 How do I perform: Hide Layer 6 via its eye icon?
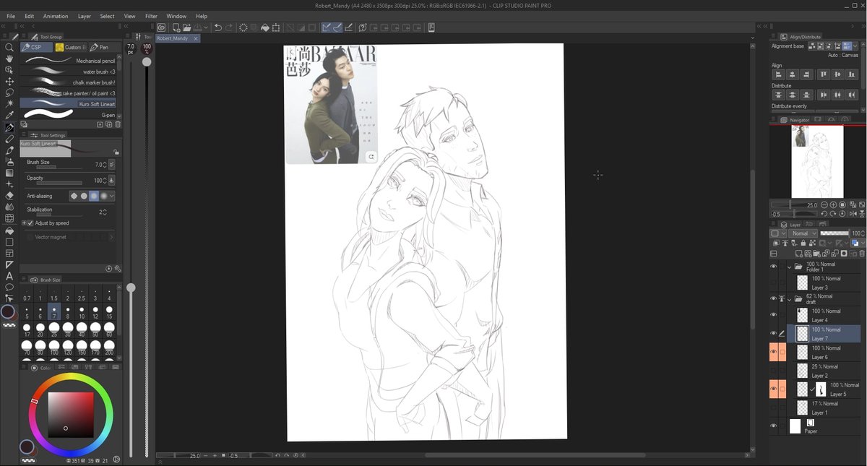773,352
